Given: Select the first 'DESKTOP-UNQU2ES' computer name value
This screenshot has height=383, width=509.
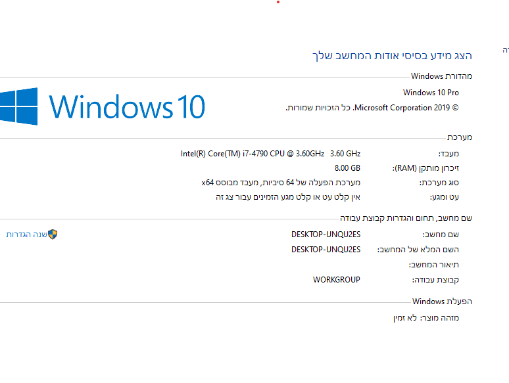Looking at the screenshot, I should [326, 235].
